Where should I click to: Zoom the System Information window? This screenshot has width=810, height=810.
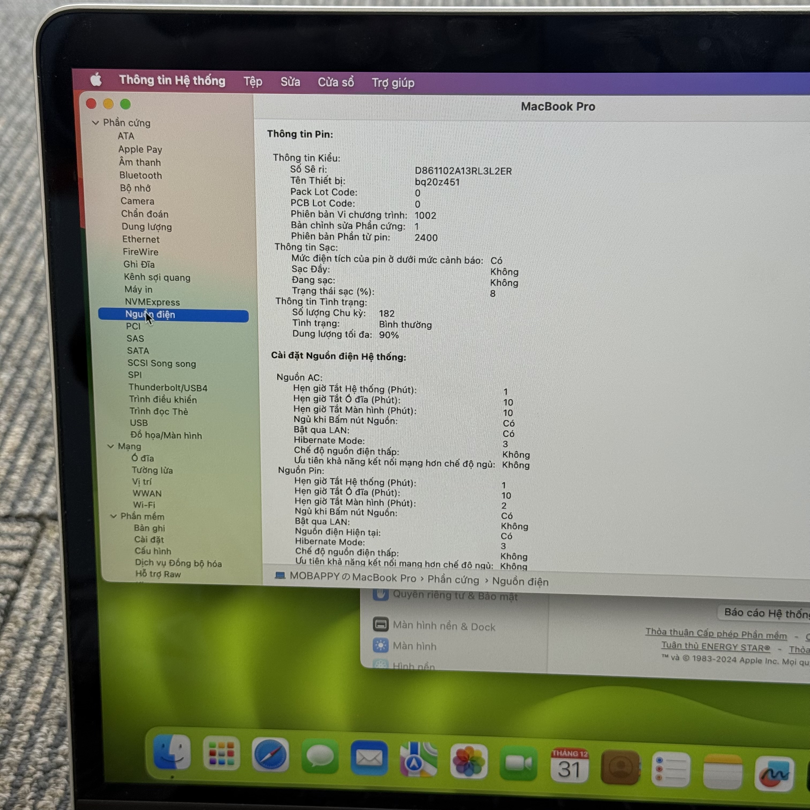(125, 104)
